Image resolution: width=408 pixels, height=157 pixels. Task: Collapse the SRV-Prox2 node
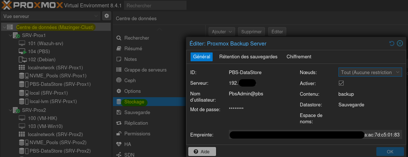10,110
